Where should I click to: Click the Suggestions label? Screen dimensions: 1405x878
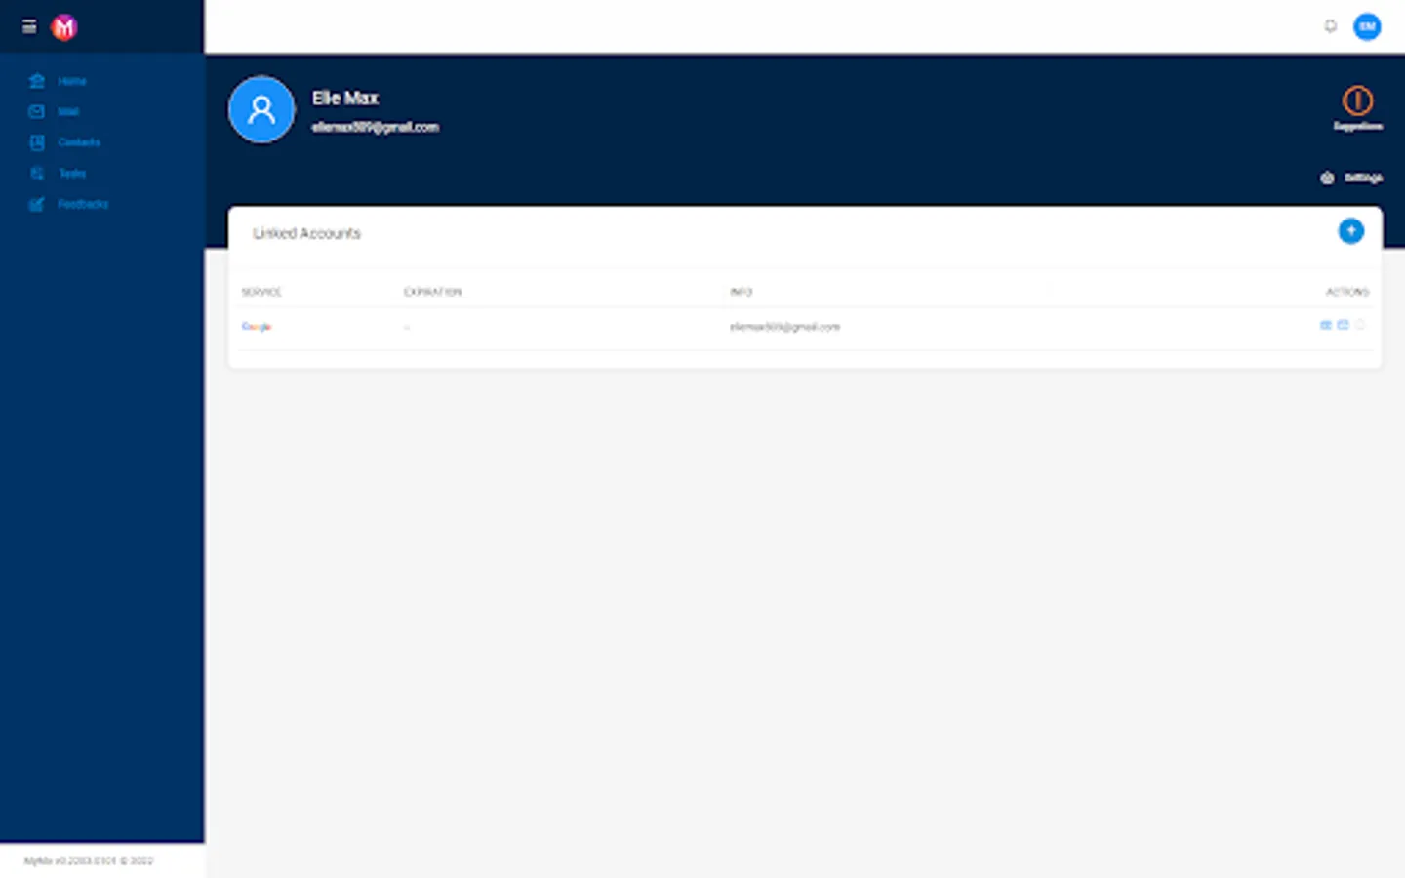[1358, 126]
